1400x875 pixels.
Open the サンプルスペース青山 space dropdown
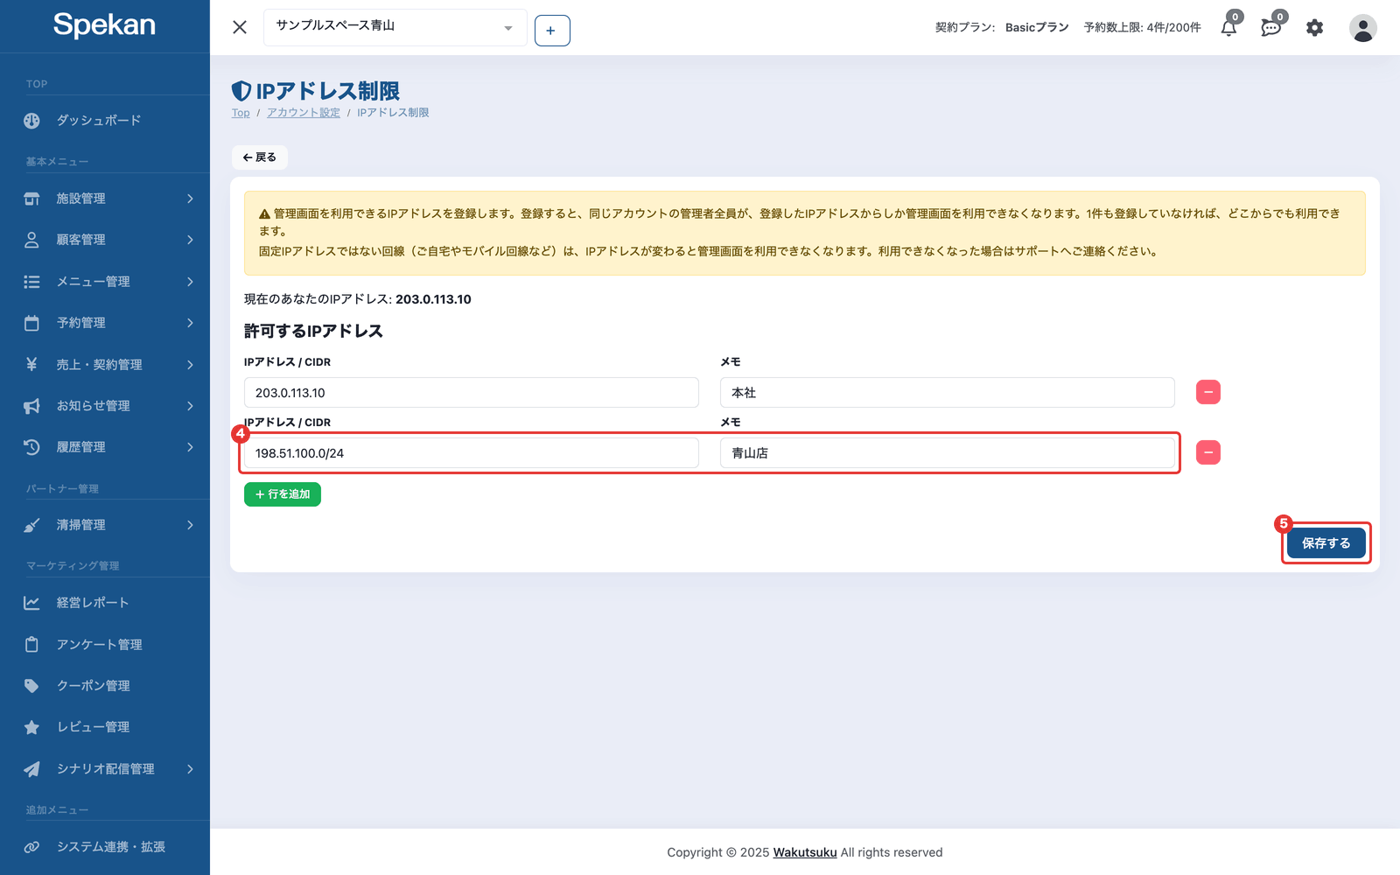tap(395, 27)
